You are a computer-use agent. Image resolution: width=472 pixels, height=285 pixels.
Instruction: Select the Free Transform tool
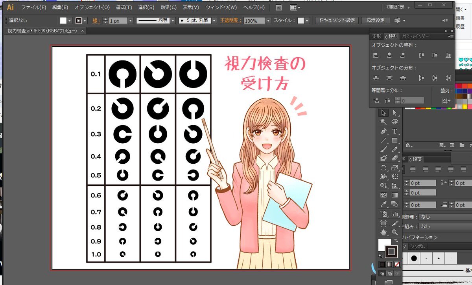coord(395,177)
